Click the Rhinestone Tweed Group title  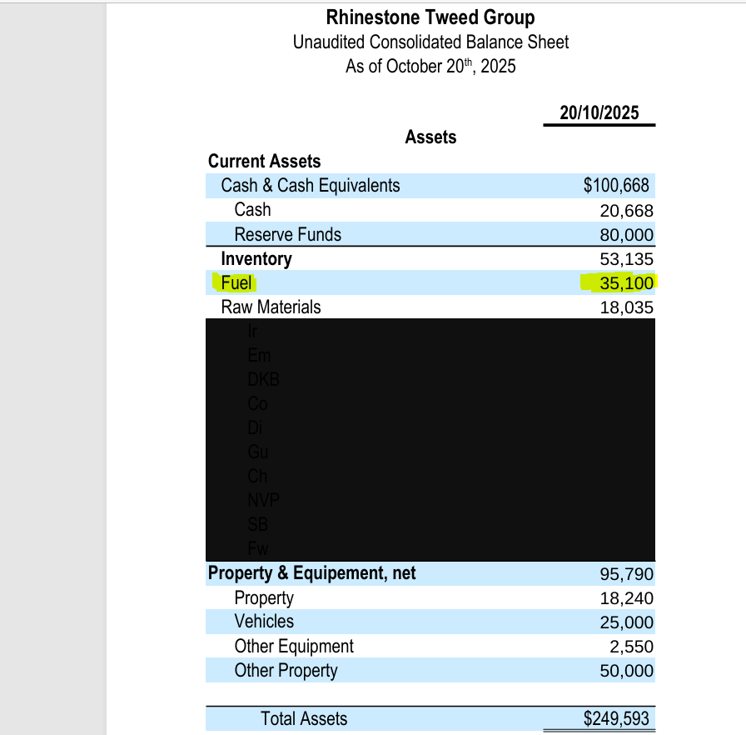tap(430, 17)
